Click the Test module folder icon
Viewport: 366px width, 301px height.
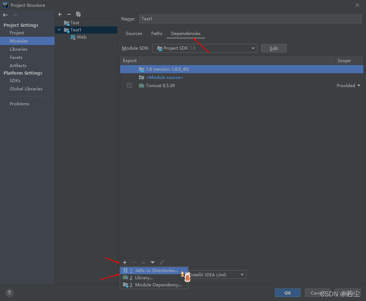(x=66, y=23)
